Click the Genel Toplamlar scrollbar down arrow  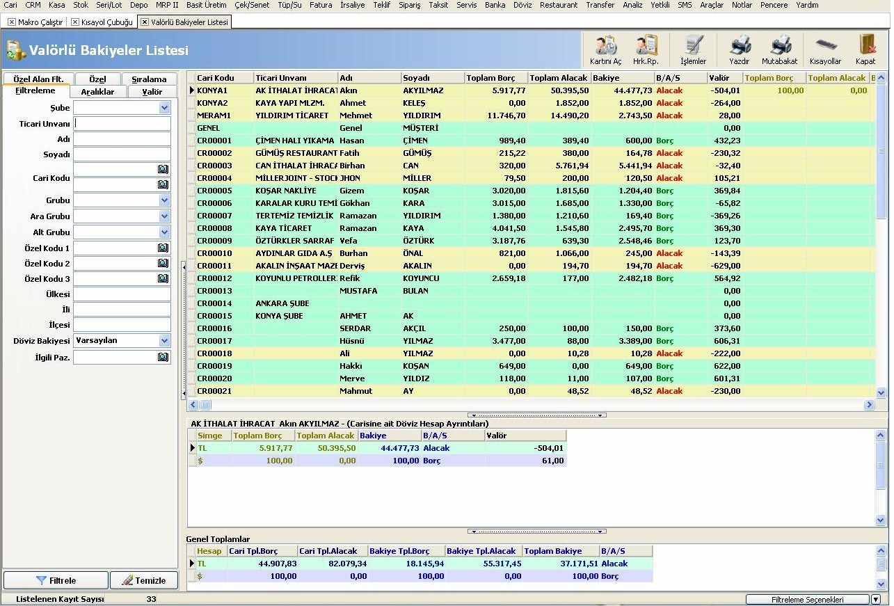(881, 584)
